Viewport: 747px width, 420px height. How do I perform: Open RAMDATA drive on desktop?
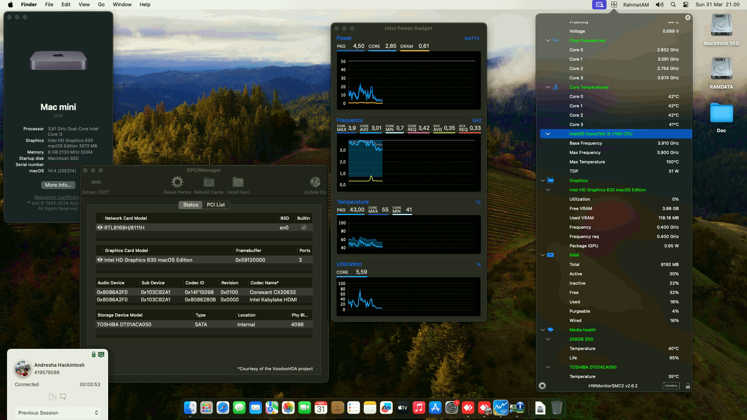click(721, 69)
